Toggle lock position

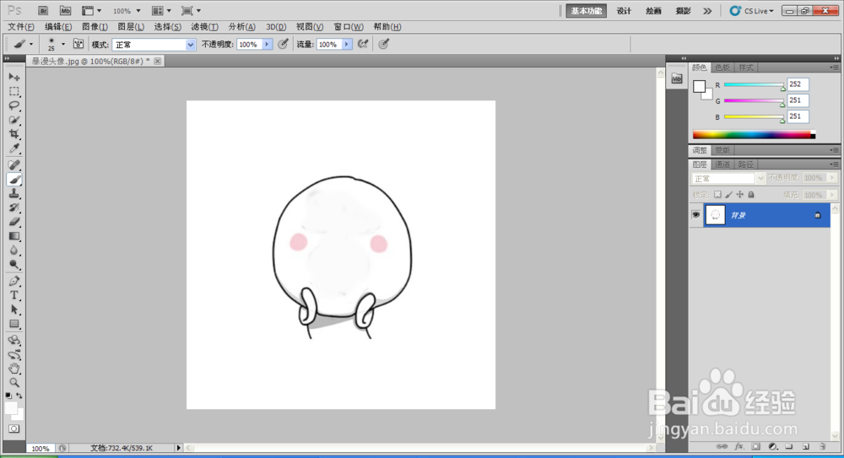[x=740, y=194]
